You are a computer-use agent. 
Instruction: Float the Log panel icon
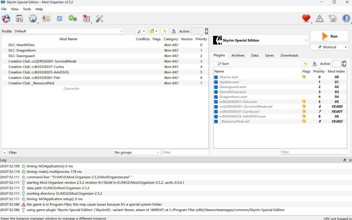[345, 160]
